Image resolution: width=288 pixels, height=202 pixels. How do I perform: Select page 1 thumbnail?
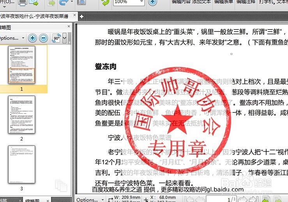coord(21,65)
